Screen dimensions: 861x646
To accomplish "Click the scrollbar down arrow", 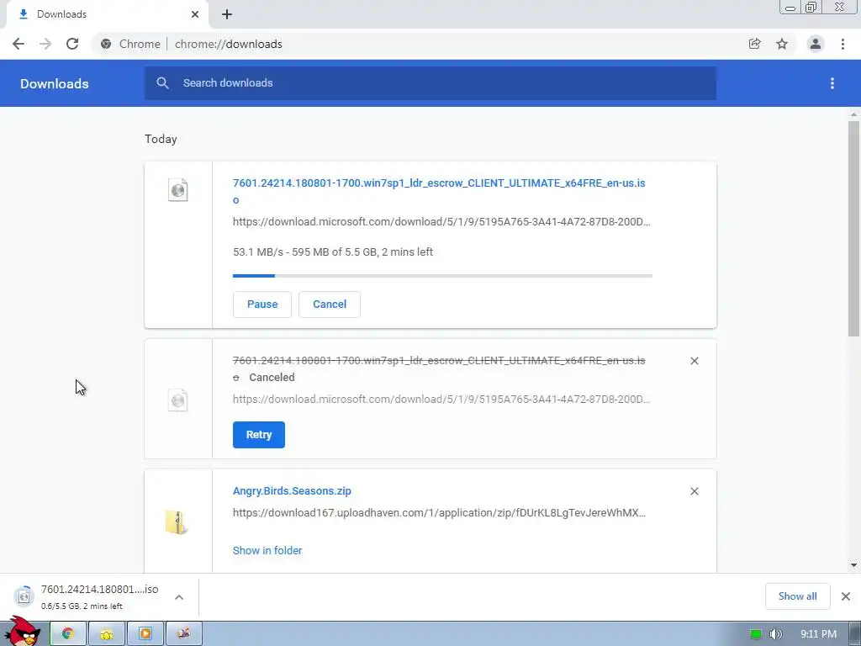I will pos(853,564).
